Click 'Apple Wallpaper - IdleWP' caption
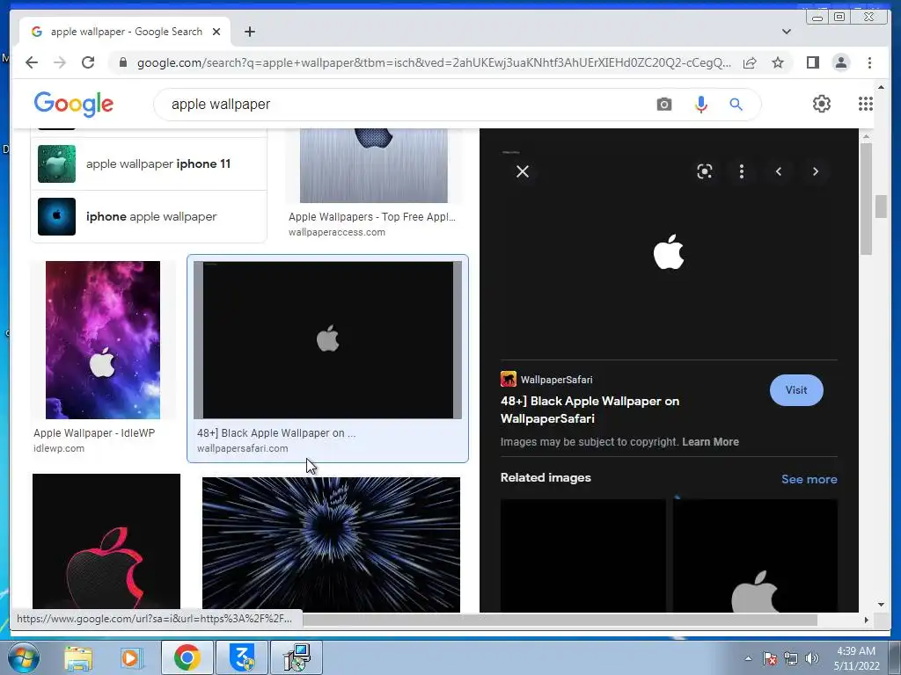 94,433
